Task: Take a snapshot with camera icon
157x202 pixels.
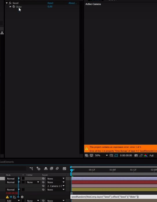Action: [x=136, y=155]
